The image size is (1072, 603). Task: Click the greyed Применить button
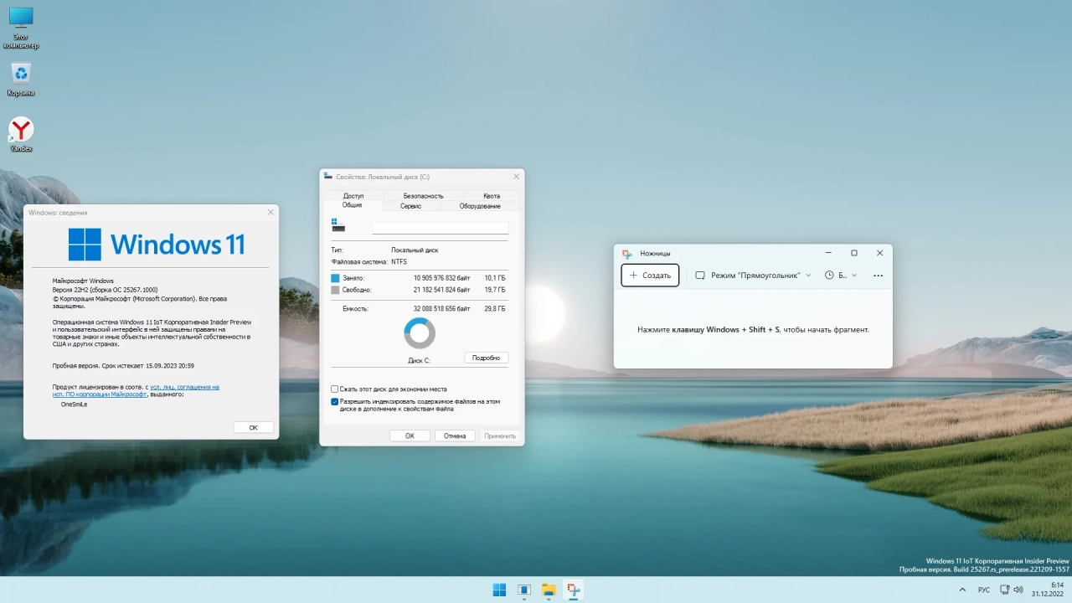point(500,435)
